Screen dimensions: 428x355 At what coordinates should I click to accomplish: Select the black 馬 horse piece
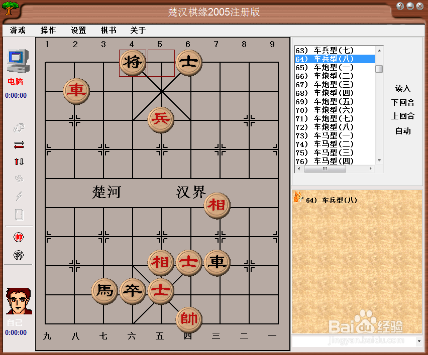click(x=104, y=291)
